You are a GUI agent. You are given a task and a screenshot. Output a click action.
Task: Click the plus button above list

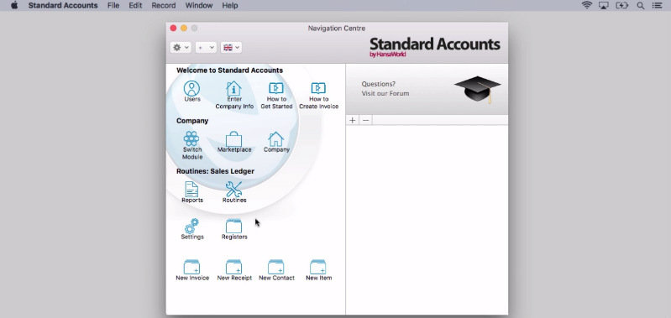click(352, 121)
